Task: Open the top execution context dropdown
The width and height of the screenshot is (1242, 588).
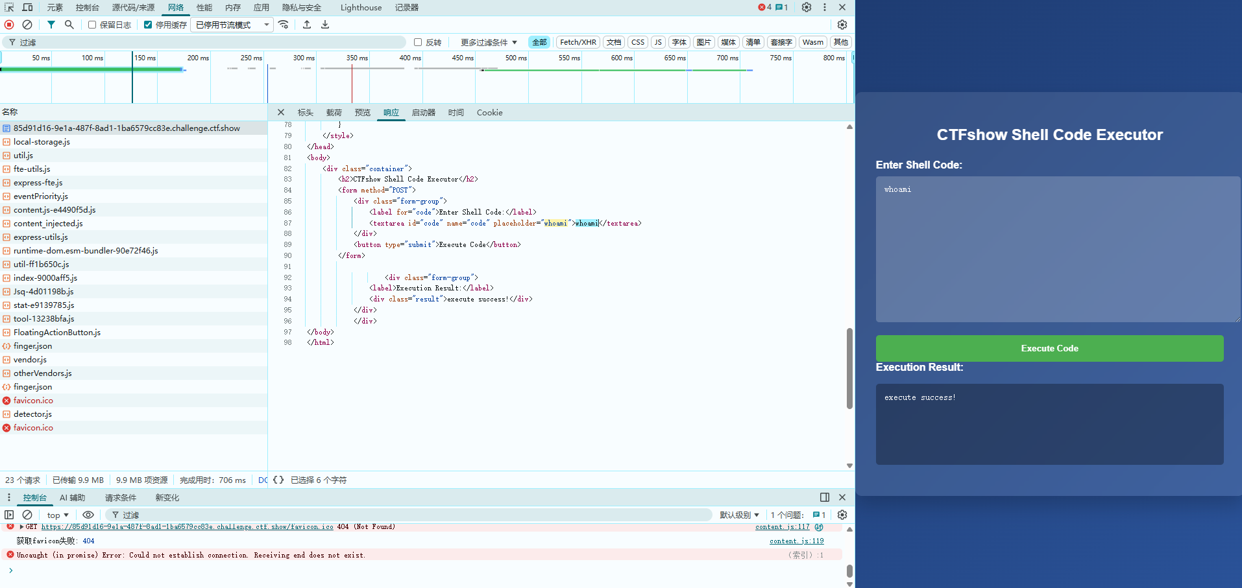Action: pos(58,515)
